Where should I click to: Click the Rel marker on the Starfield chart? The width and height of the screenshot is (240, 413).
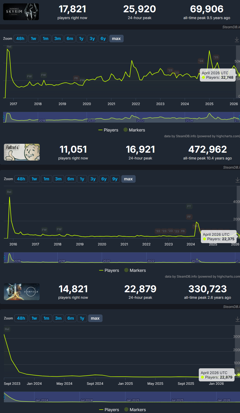[x=7, y=329]
